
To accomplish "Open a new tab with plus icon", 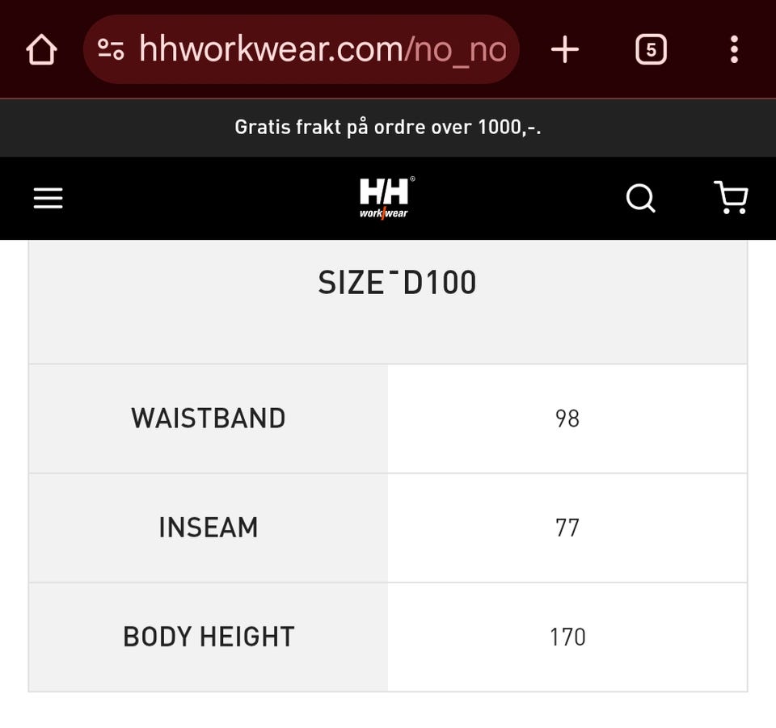I will [x=565, y=49].
